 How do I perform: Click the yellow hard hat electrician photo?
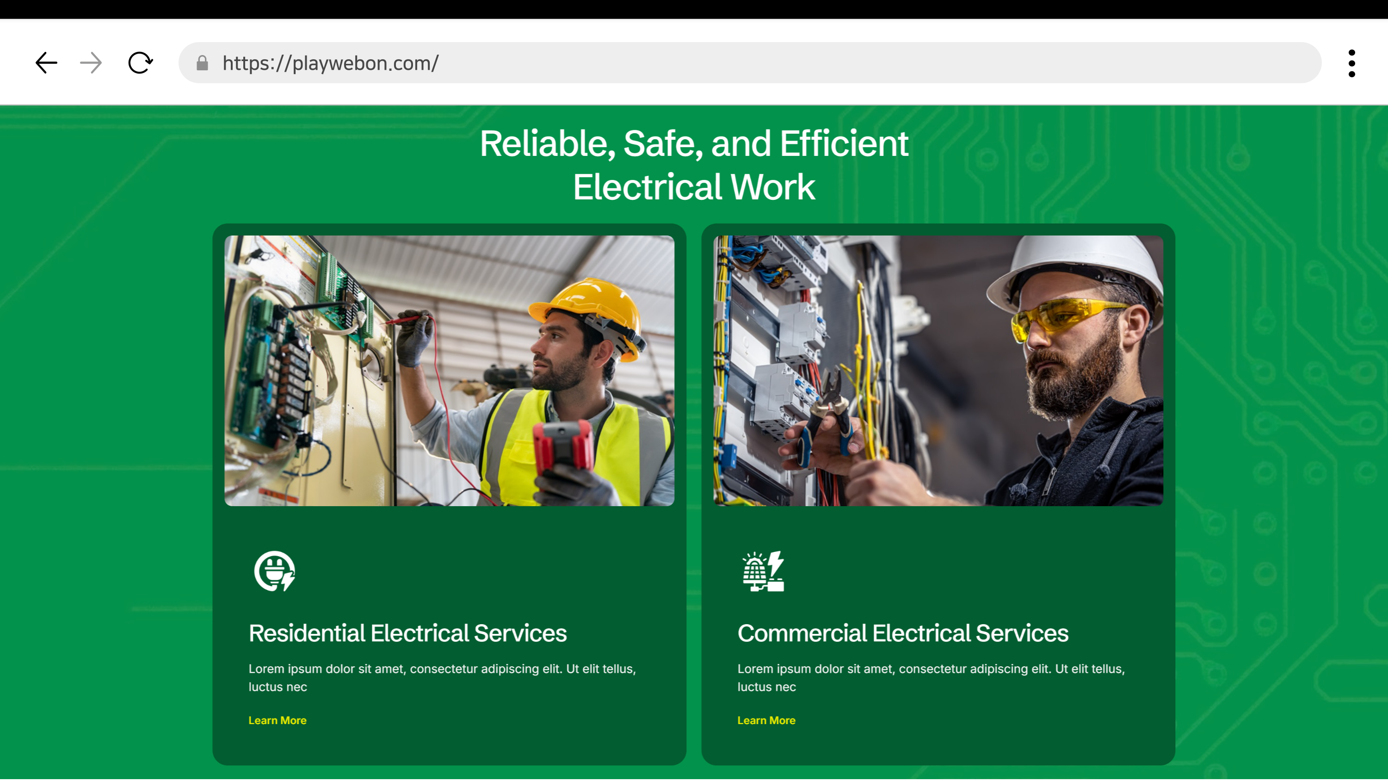pos(449,371)
